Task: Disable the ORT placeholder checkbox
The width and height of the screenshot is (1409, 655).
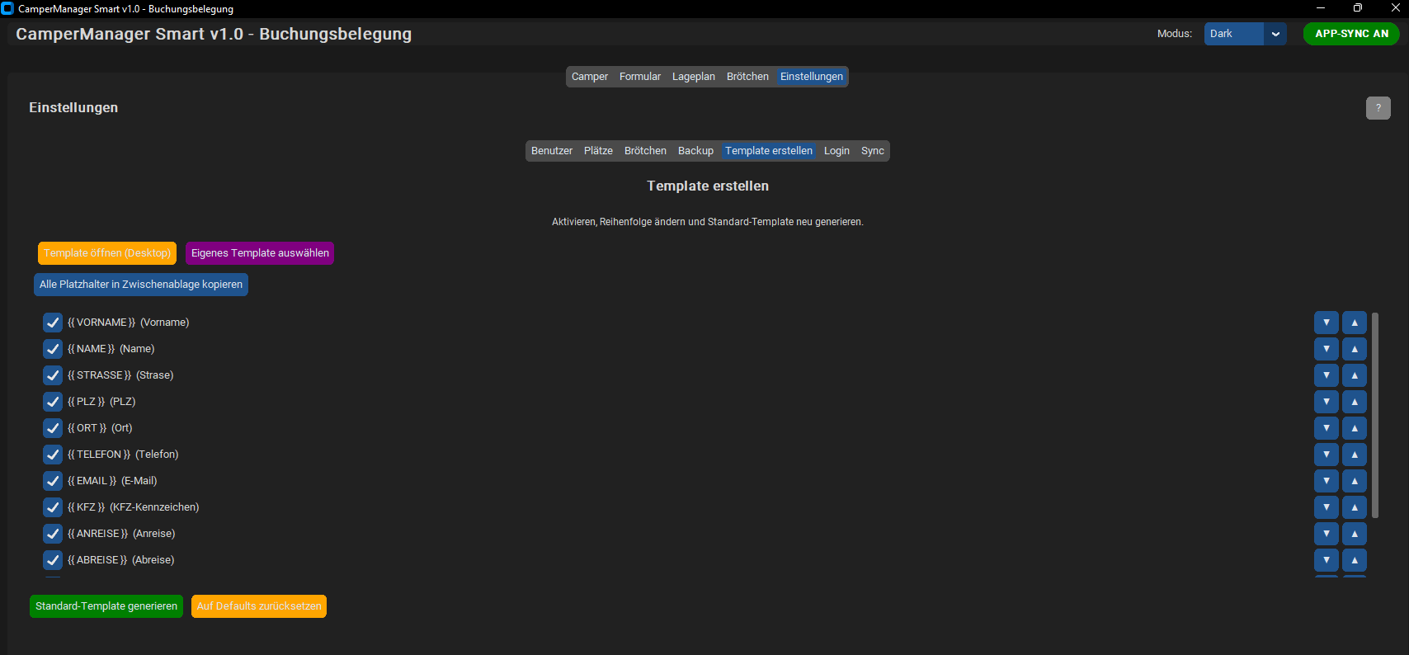Action: pos(53,428)
